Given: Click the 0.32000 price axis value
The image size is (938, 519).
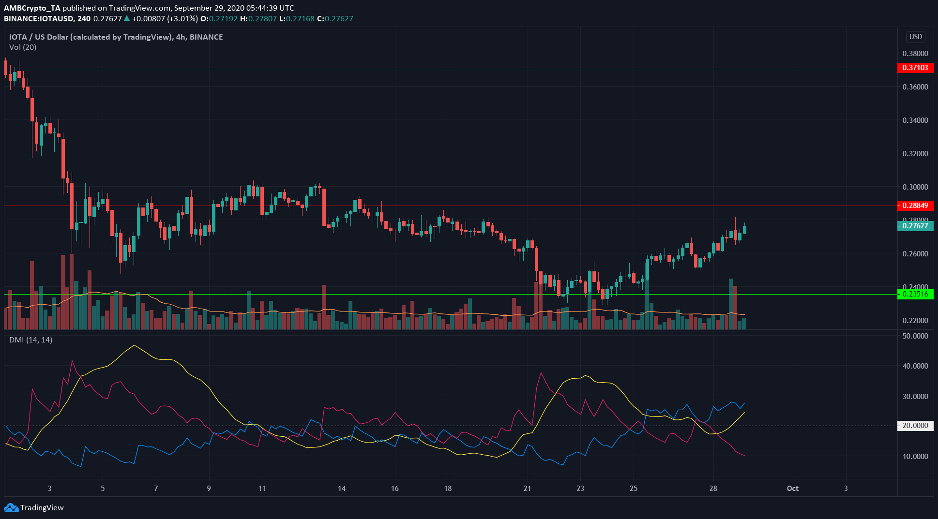Looking at the screenshot, I should 915,153.
